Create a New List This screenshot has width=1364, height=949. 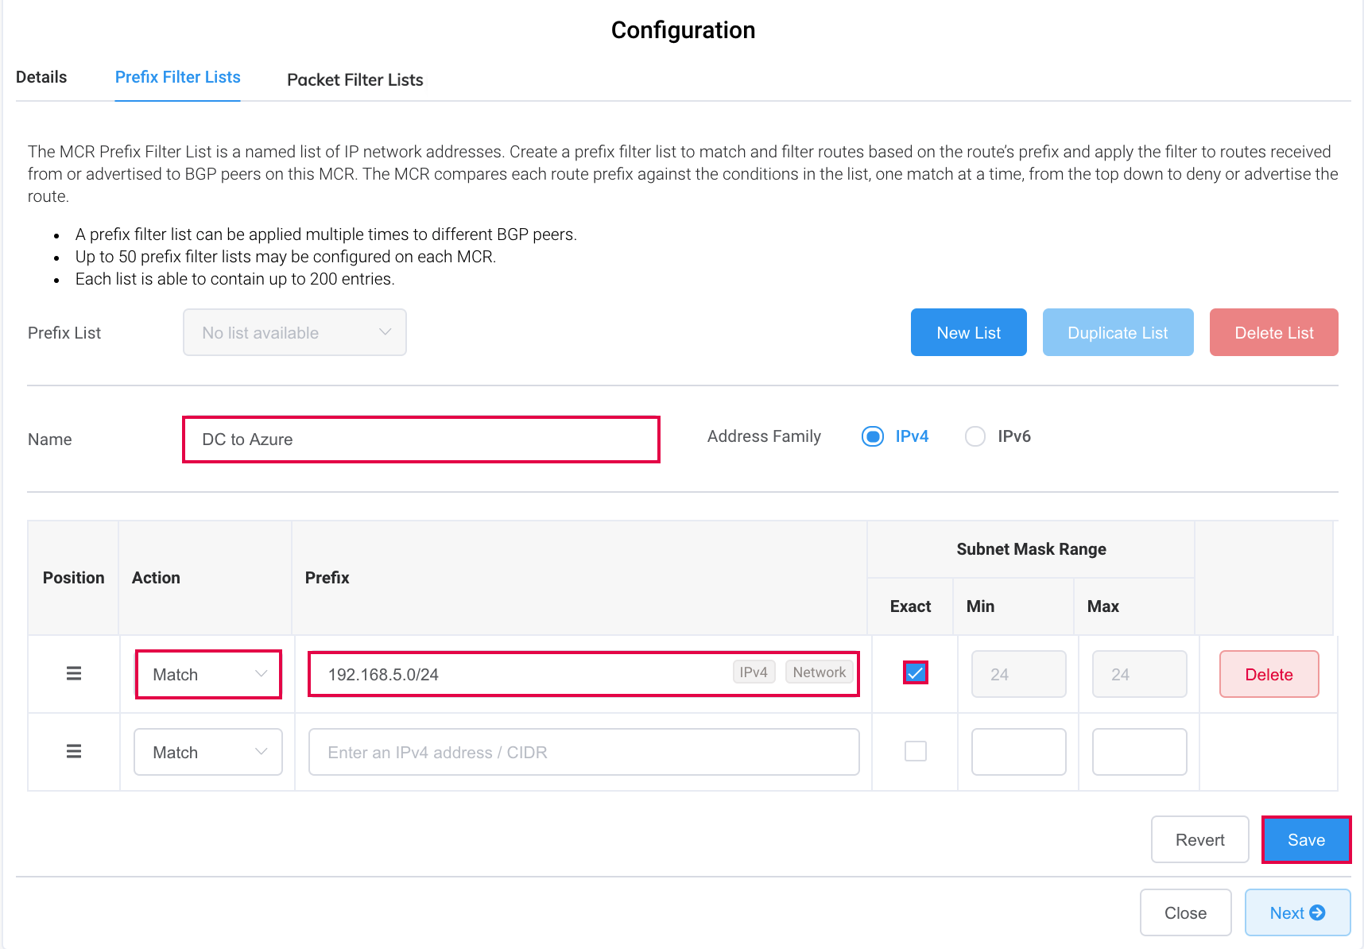(x=968, y=332)
